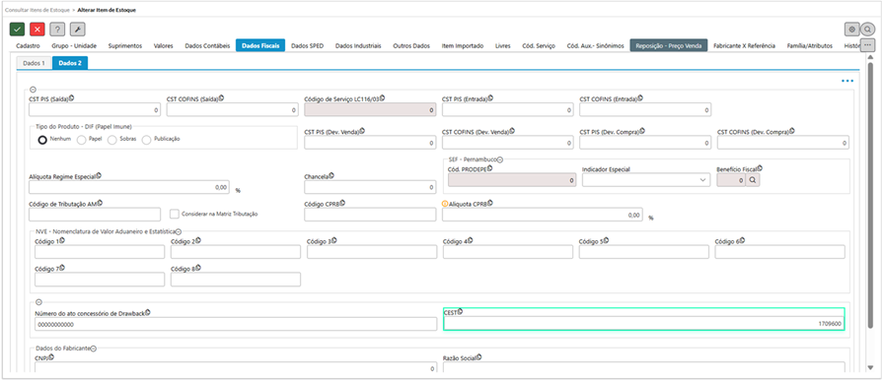The height and width of the screenshot is (380, 883).
Task: Click the lookup magnifier next to Benefício Fiscal
Action: tap(753, 180)
